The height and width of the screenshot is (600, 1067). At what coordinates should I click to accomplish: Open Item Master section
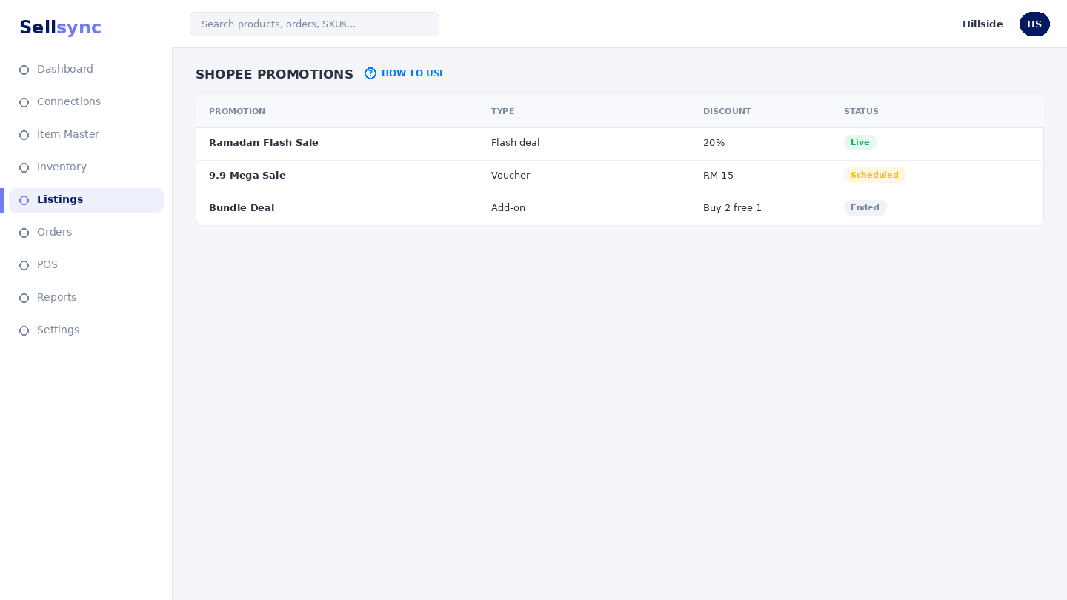[86, 135]
